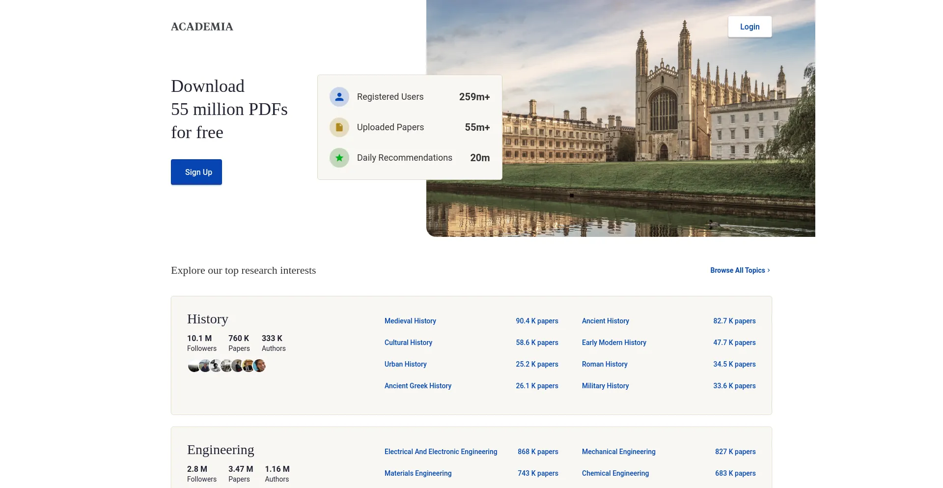Open the Medieval History topic
Screen dimensions: 943x488
tap(410, 321)
